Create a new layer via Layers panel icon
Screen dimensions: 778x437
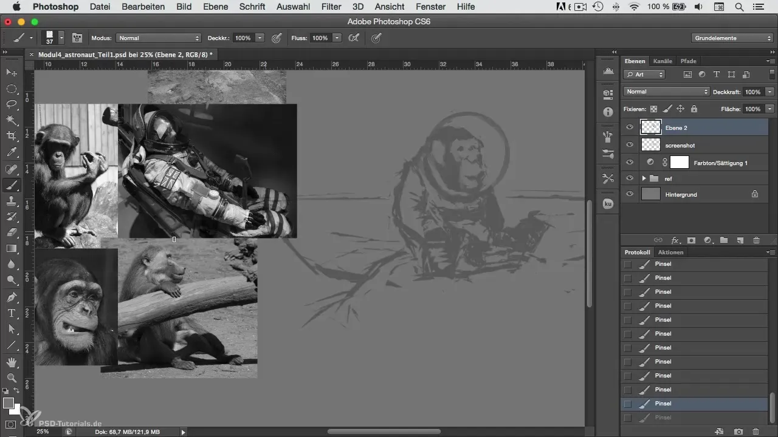click(740, 240)
